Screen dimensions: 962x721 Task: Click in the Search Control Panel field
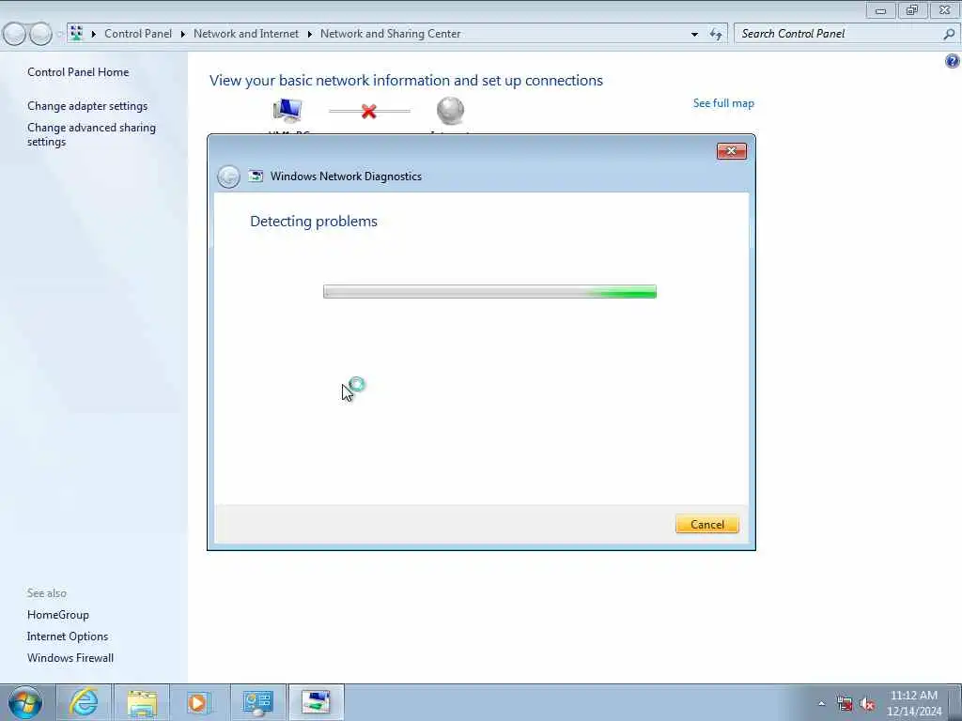(837, 34)
